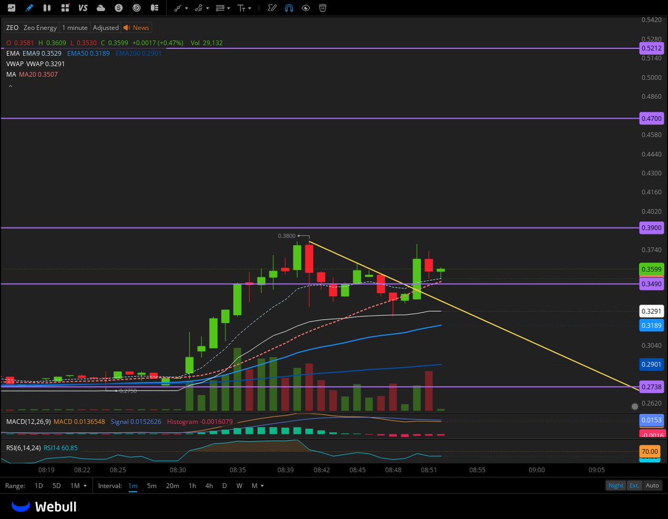The width and height of the screenshot is (668, 519).
Task: Click the white 0.3291 VWAP price tag
Action: [x=651, y=312]
